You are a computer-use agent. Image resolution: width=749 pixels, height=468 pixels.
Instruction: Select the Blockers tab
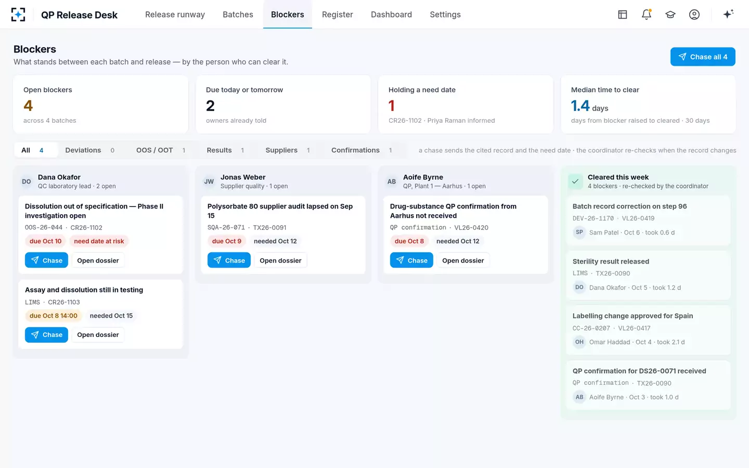(288, 15)
